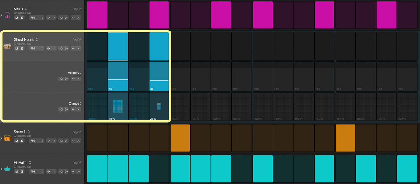Open Ghost Notes step rate /16 dropdown

point(37,49)
